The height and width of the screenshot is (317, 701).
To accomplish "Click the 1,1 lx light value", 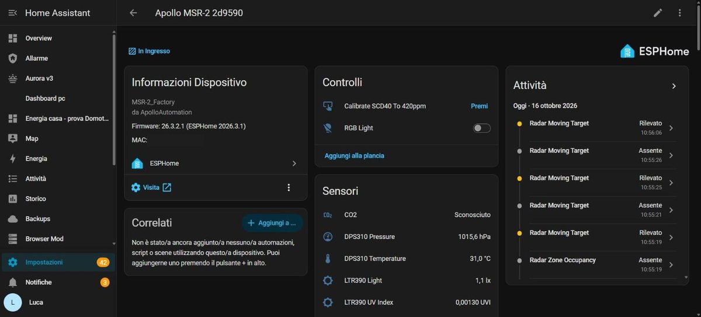I will pos(483,281).
